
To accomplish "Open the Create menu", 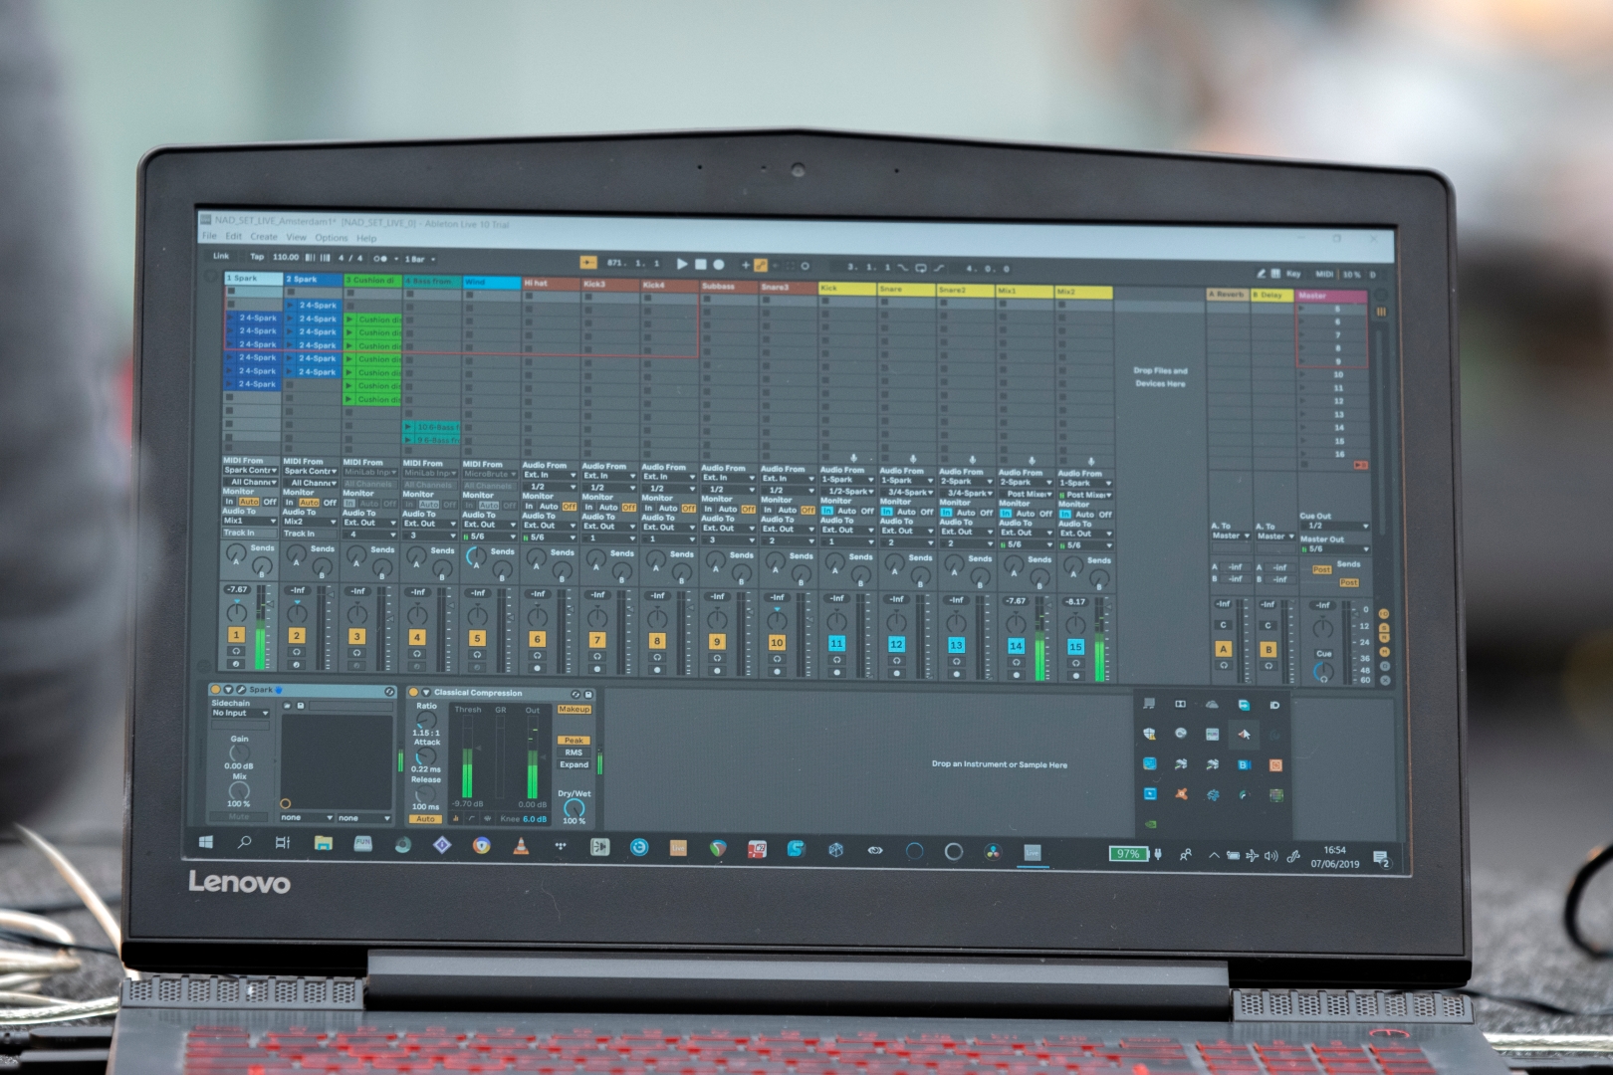I will pos(264,237).
